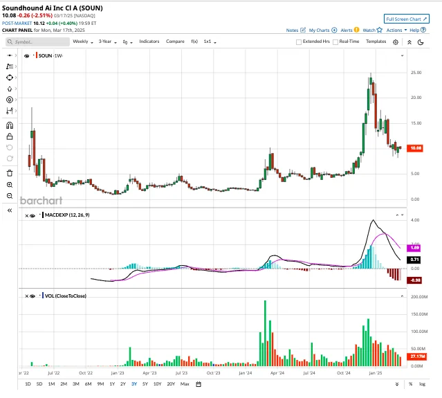Hide the VOL indicator
The image size is (442, 398).
(33, 296)
